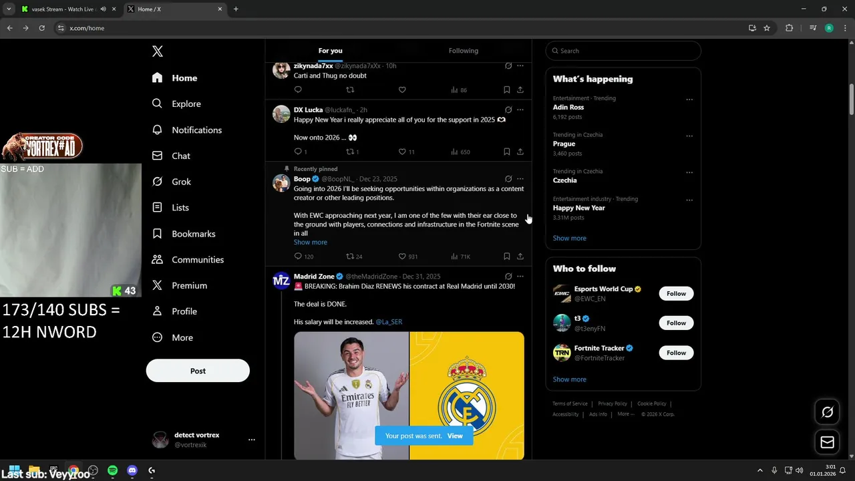Open Chat in the sidebar

[x=171, y=156]
